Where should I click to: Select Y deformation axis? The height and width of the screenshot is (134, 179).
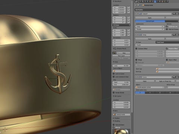point(150,92)
